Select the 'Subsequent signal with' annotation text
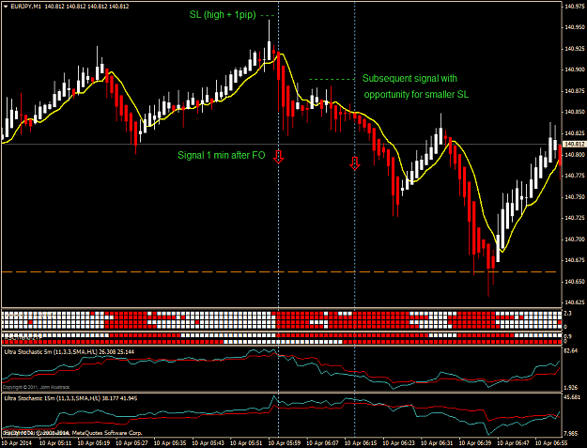 (x=409, y=79)
